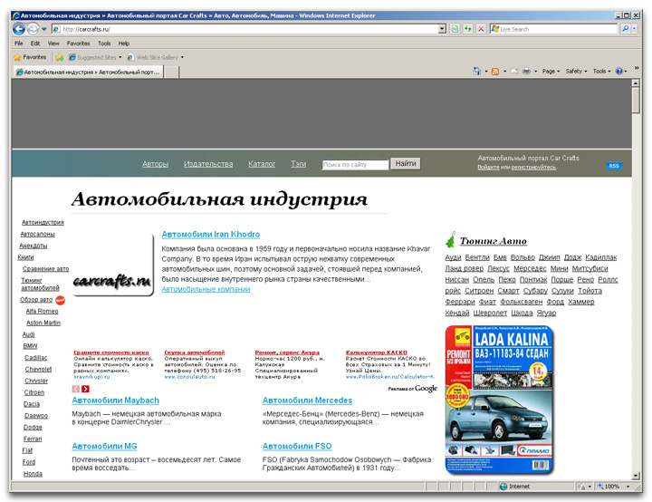This screenshot has width=652, height=502.
Task: Click the blue RSS badge on the site
Action: 613,167
